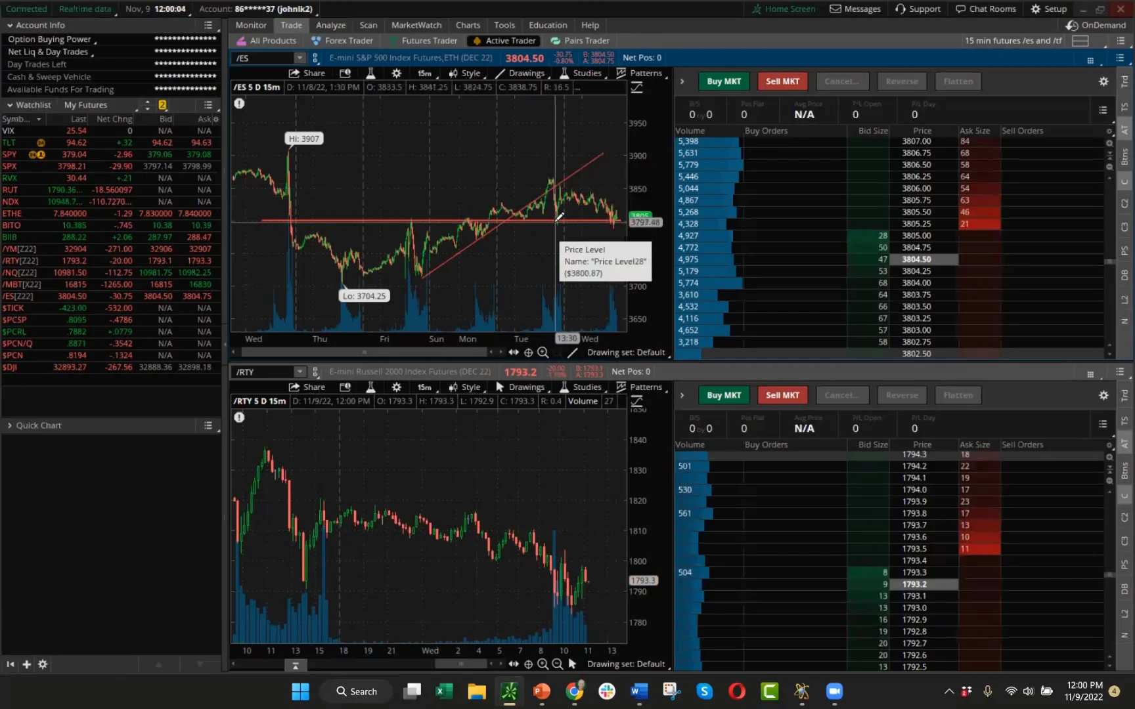Switch to the Monitor tab
Screen dimensions: 1135x709
pos(251,26)
